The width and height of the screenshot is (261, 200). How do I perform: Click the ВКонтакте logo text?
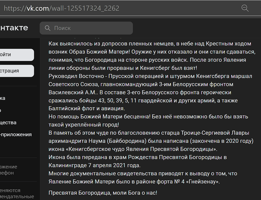(14, 28)
